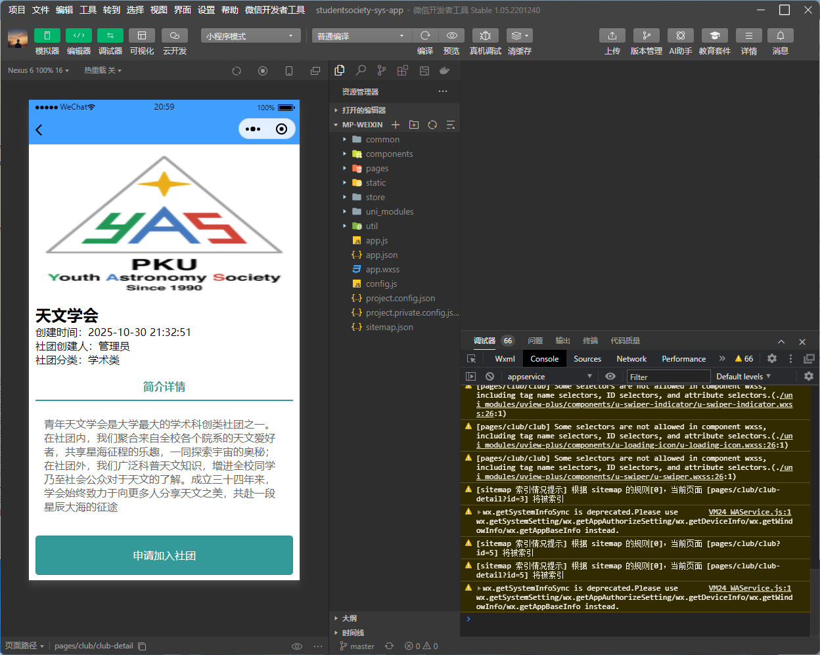Click the 上传 upload icon
The width and height of the screenshot is (820, 655).
click(612, 35)
